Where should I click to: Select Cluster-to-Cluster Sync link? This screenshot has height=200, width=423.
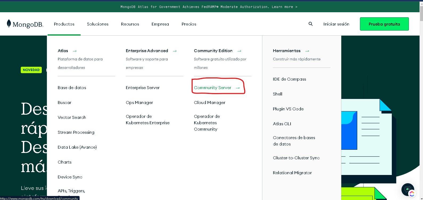(x=296, y=158)
